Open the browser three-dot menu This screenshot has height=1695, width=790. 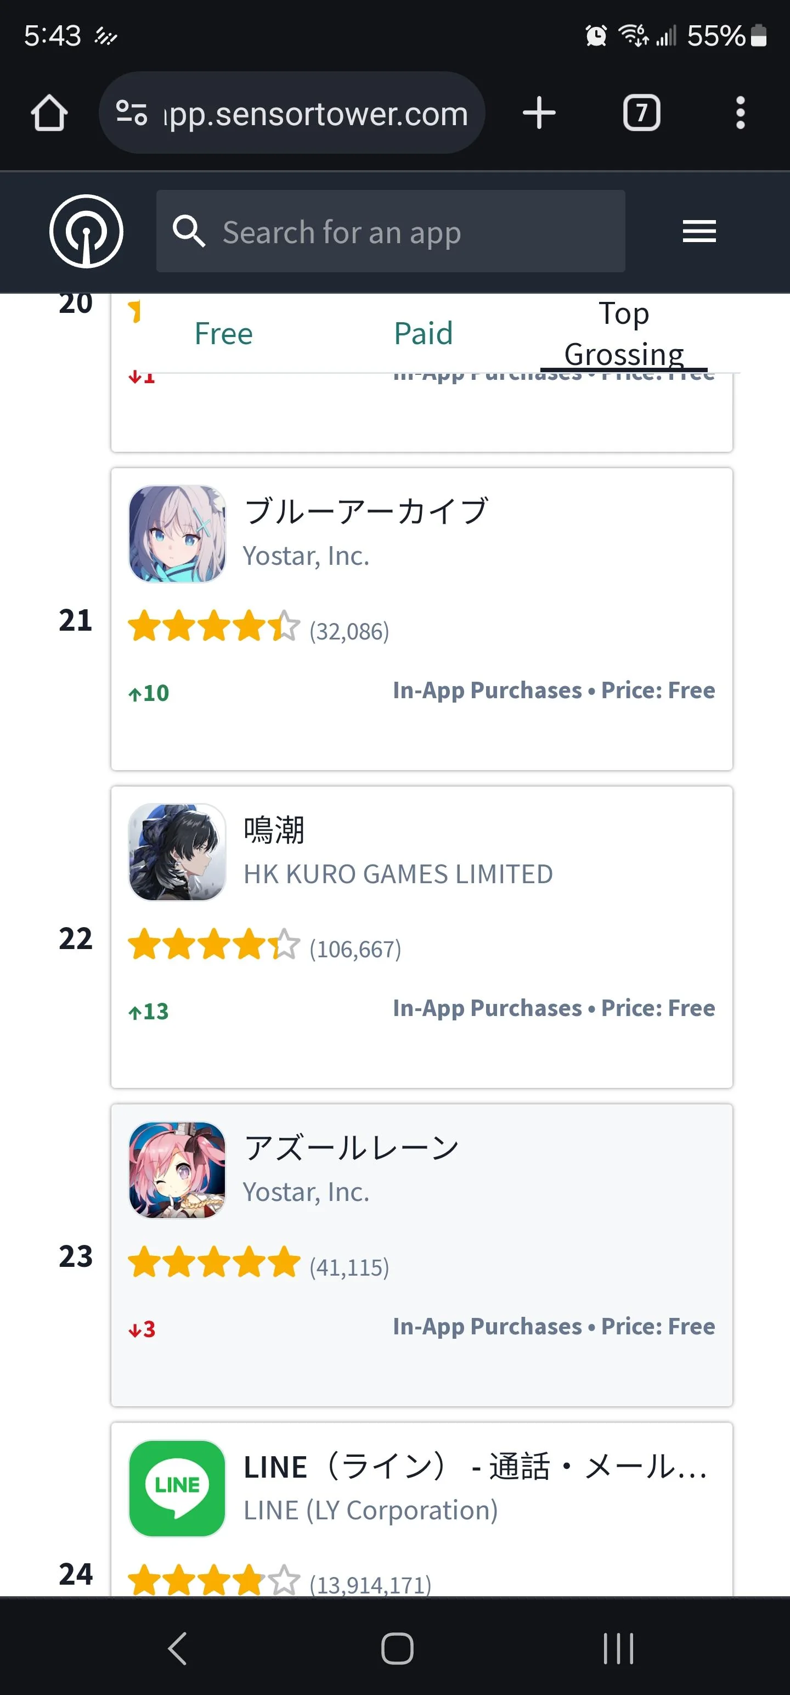coord(740,113)
